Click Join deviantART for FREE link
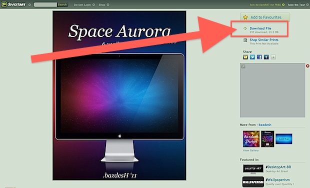This screenshot has height=188, width=310. tap(265, 4)
